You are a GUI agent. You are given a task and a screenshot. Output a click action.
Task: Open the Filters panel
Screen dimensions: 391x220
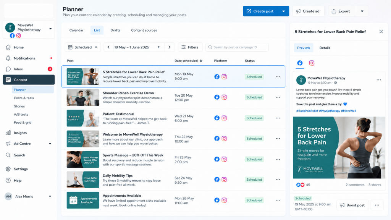tap(190, 47)
